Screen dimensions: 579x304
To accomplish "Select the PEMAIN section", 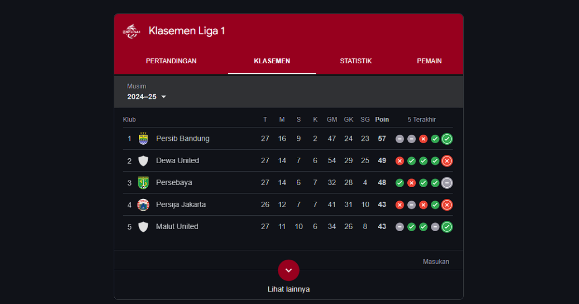I will (x=429, y=61).
